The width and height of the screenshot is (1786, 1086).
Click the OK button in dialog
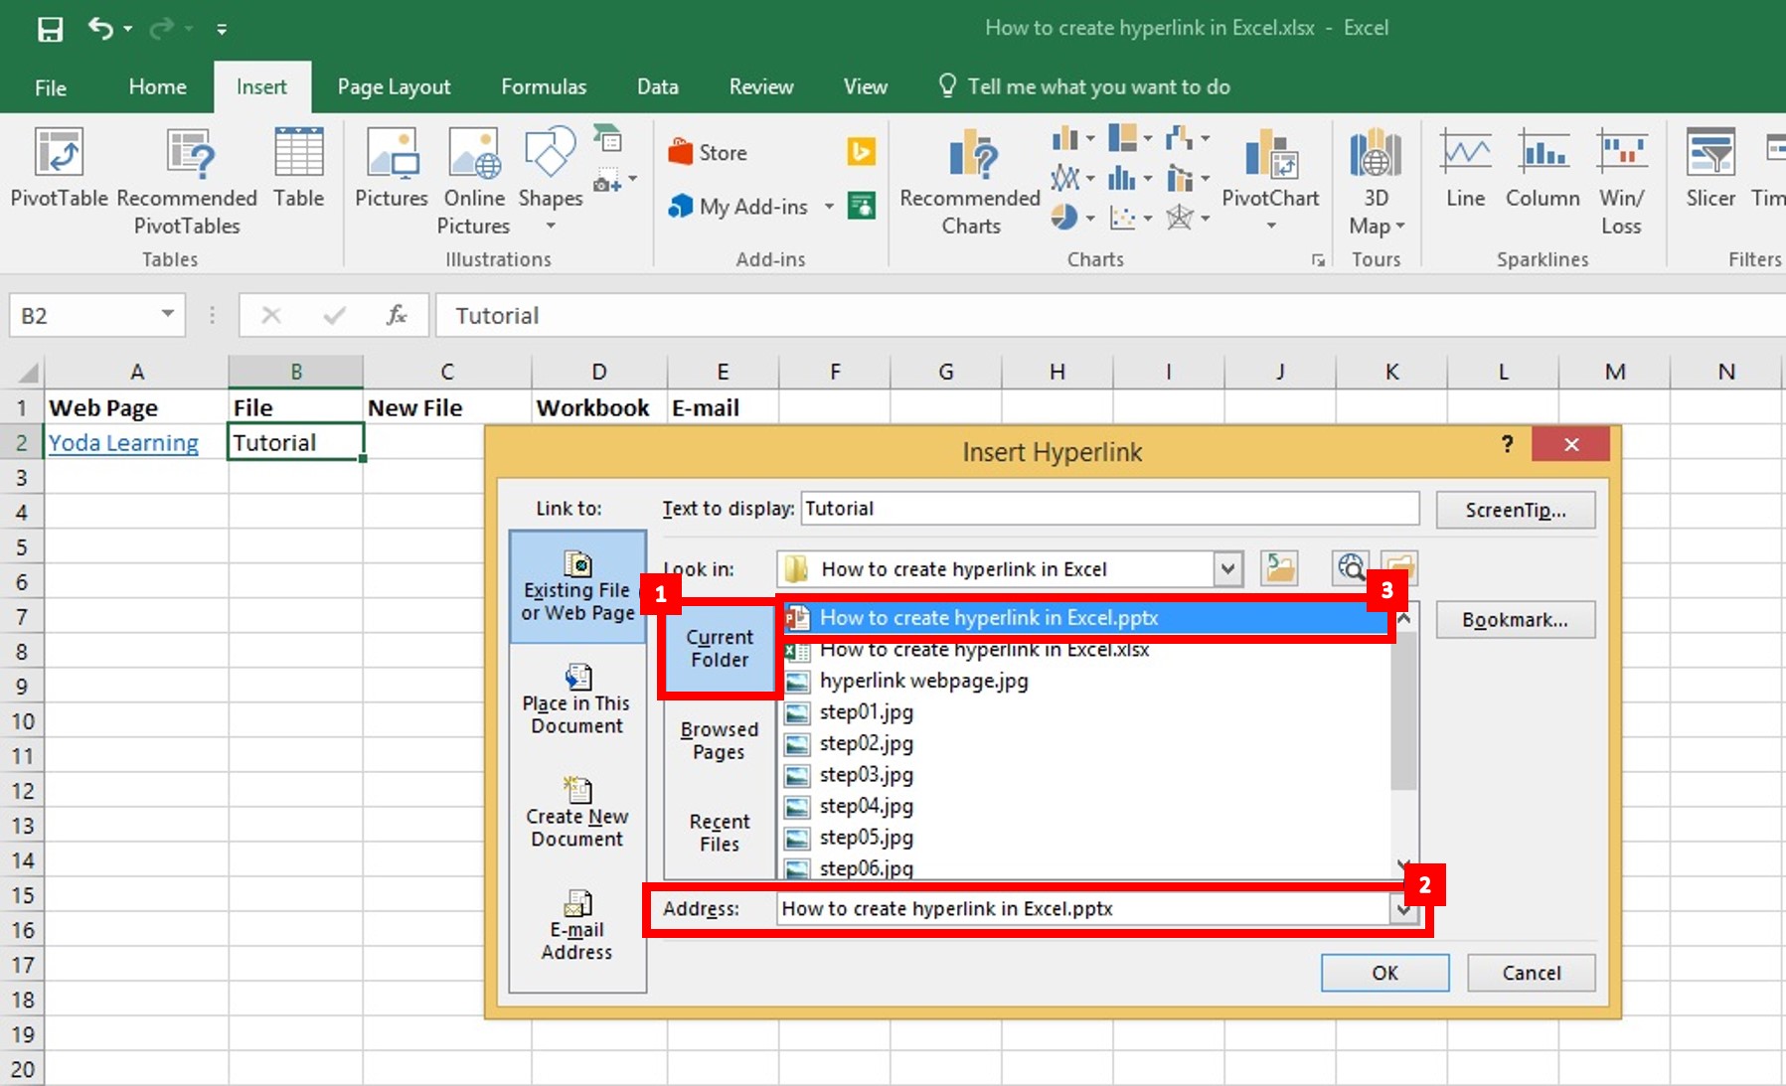click(1384, 973)
